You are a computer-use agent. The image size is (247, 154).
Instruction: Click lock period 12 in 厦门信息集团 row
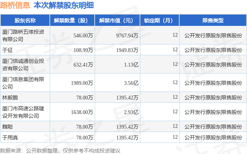tap(175, 83)
